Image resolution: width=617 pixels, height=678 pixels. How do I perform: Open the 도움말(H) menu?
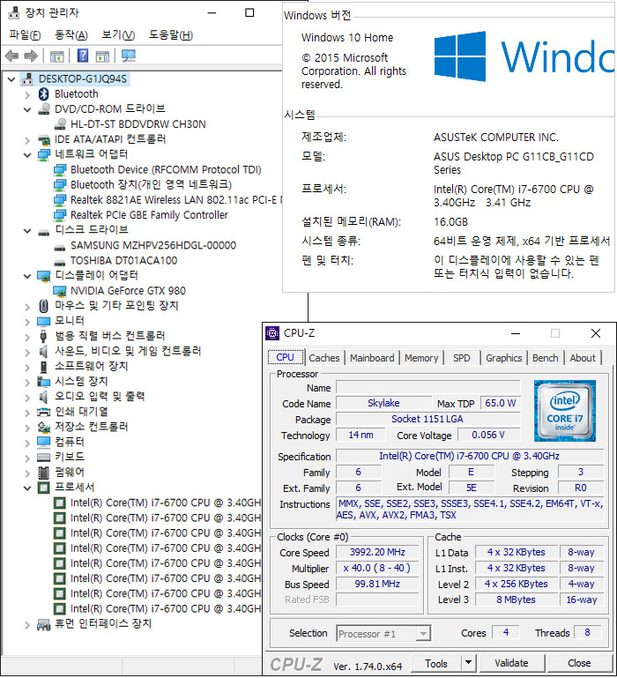click(171, 35)
